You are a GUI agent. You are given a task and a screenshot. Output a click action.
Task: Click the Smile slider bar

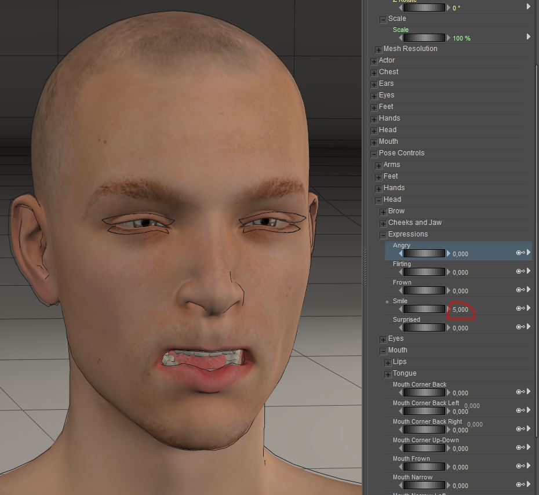[x=424, y=310]
